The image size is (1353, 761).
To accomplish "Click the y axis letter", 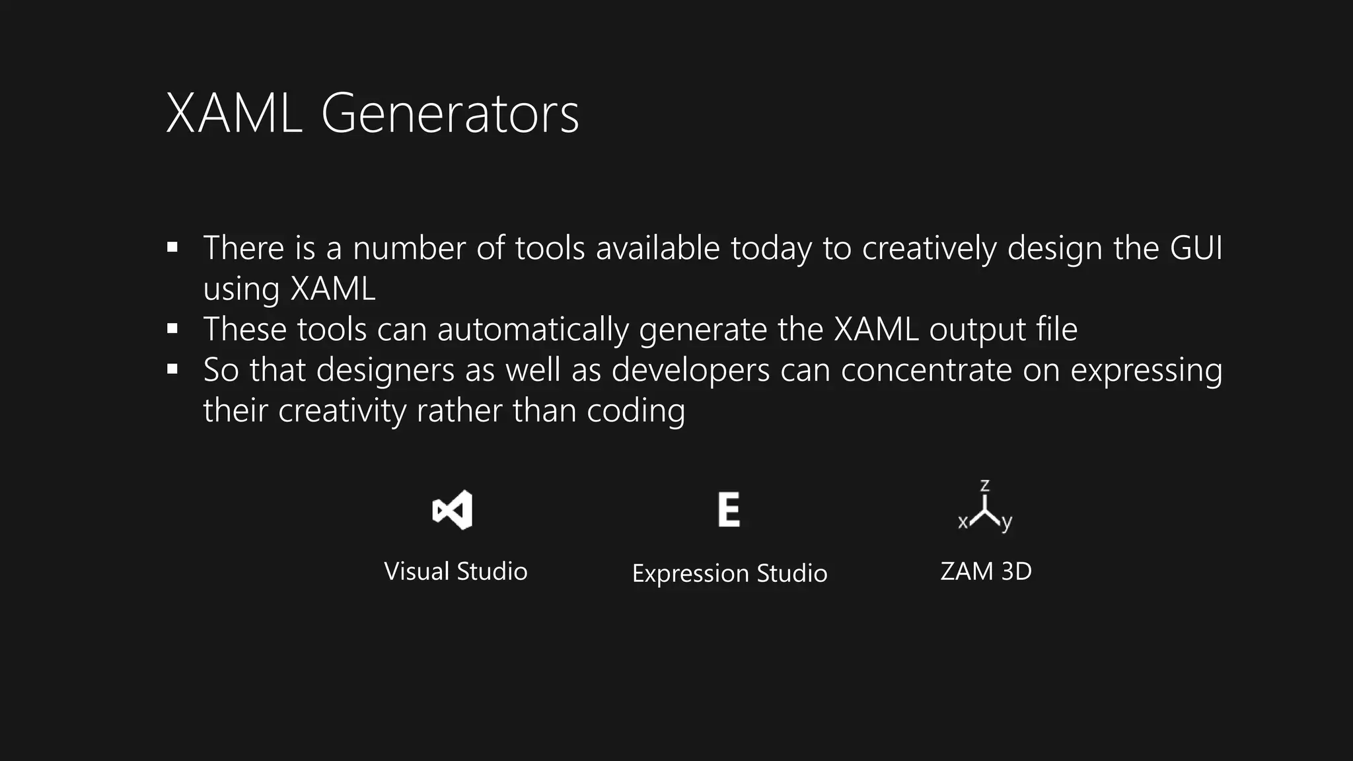I will pyautogui.click(x=1006, y=523).
